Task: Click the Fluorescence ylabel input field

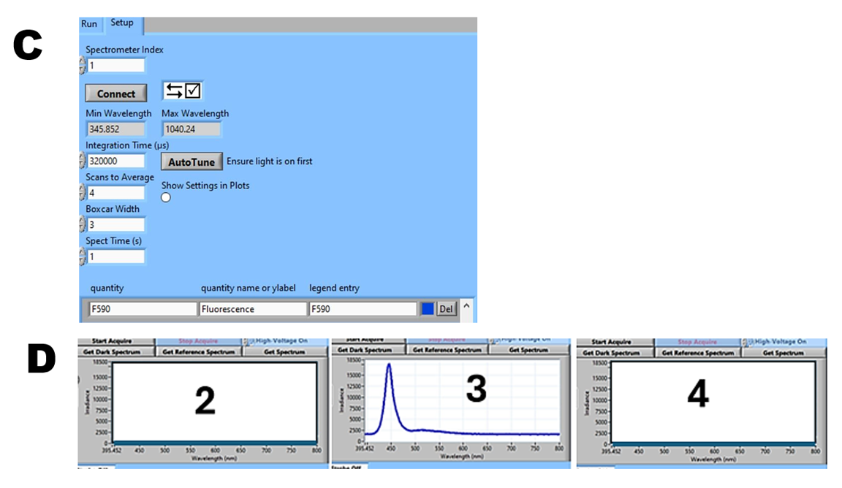Action: (x=253, y=309)
